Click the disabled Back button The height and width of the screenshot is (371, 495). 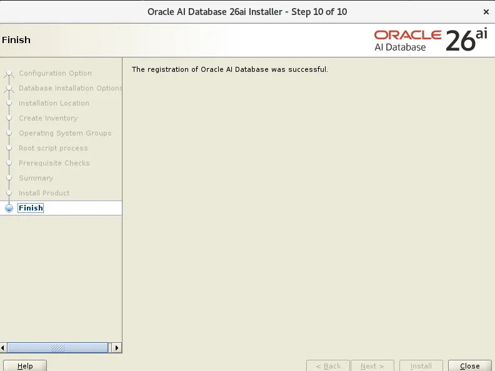(x=328, y=365)
